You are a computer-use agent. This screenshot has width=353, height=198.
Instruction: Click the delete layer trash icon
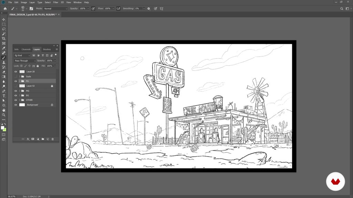point(53,139)
